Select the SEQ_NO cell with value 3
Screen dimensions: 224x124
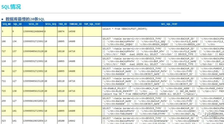pyautogui.click(x=7, y=31)
